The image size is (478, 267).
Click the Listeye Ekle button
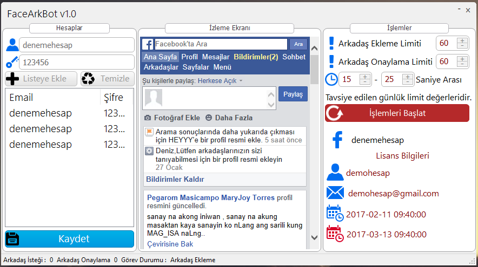[x=41, y=79]
